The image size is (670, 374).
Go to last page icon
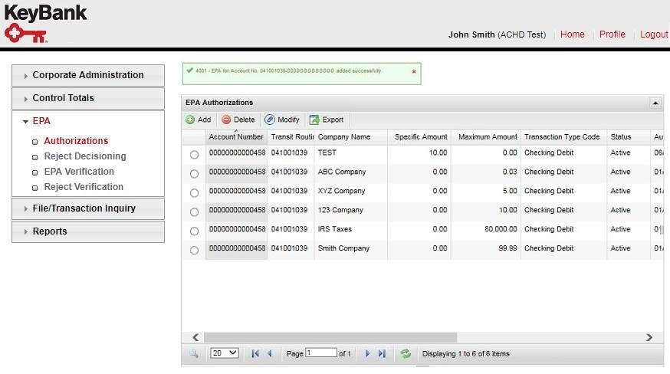pos(382,353)
